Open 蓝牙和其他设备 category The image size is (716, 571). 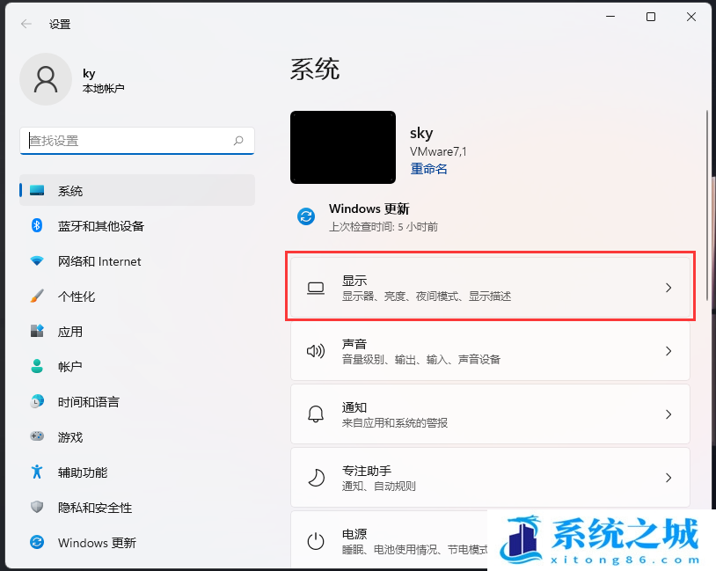coord(137,225)
